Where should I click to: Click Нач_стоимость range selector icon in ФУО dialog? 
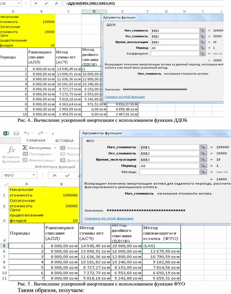[203, 147]
